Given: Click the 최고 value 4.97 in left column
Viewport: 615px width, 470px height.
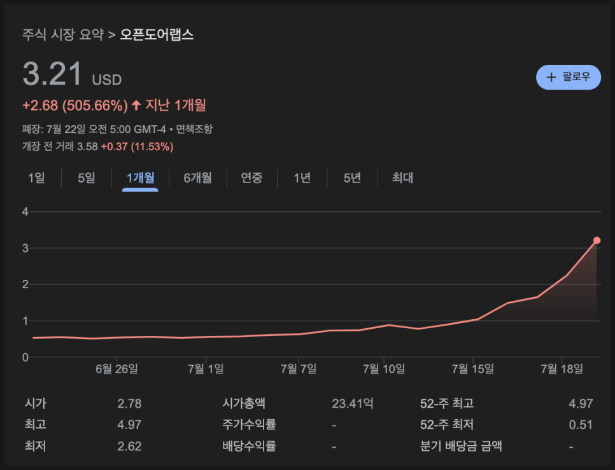Looking at the screenshot, I should coord(129,425).
